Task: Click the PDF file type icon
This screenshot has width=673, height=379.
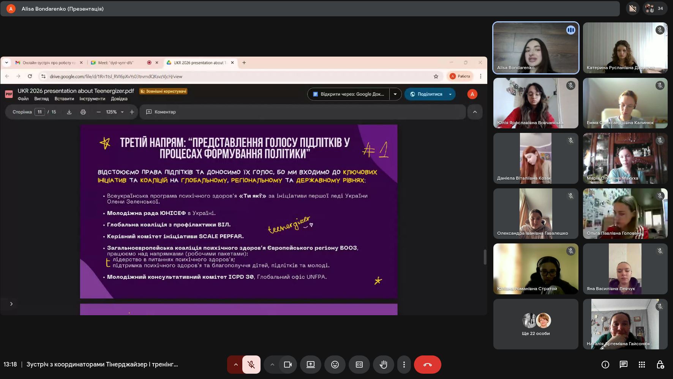Action: (9, 94)
